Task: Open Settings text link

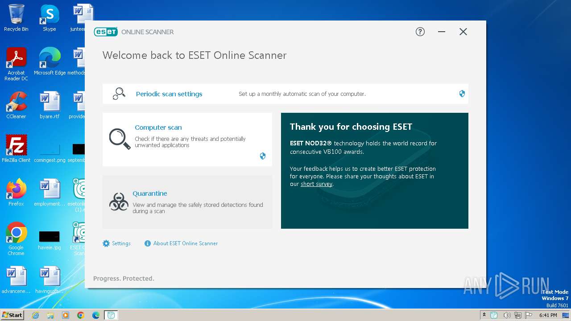Action: coord(121,243)
